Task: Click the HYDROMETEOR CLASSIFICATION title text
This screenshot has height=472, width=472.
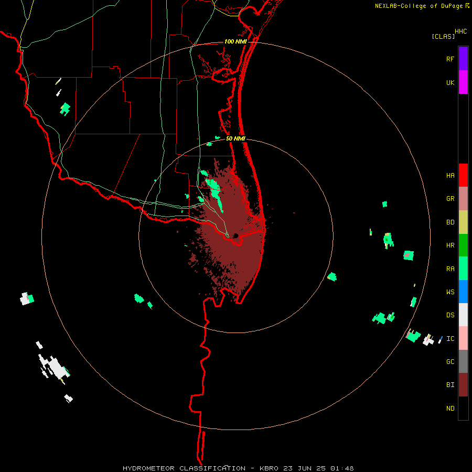Action: tap(184, 468)
